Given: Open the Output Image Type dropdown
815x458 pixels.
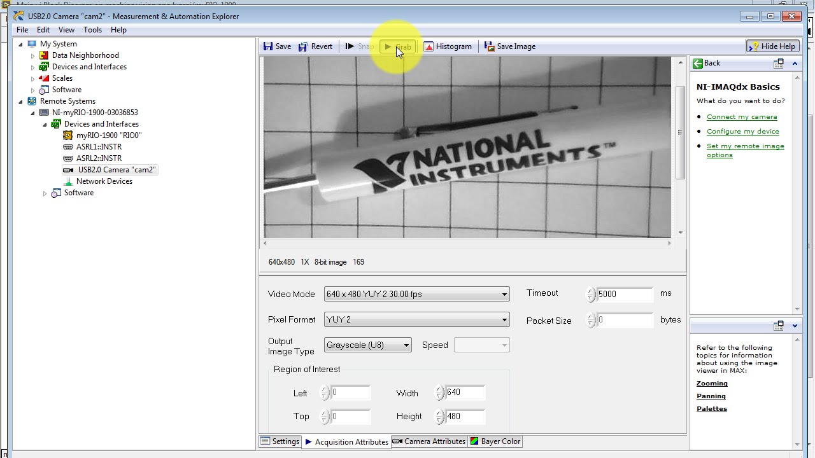Looking at the screenshot, I should tap(367, 345).
